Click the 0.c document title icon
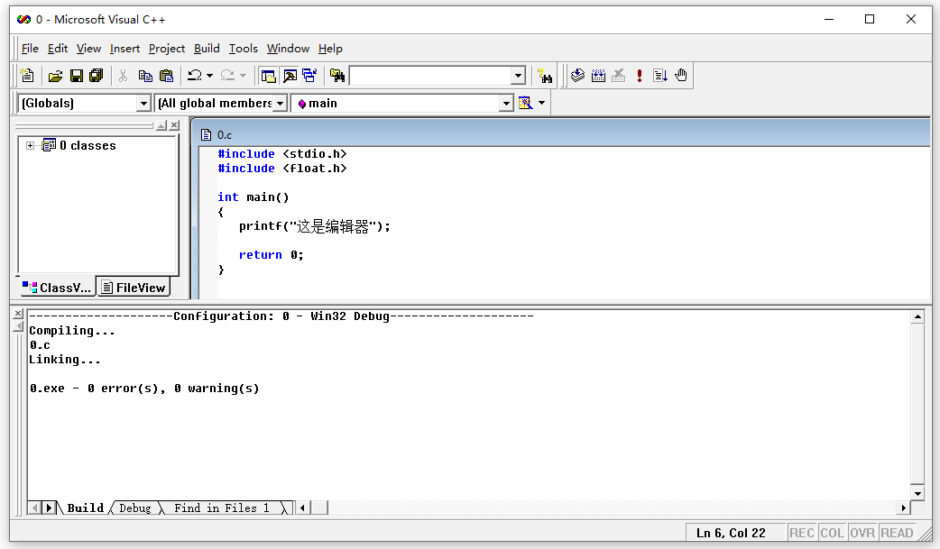 point(207,135)
